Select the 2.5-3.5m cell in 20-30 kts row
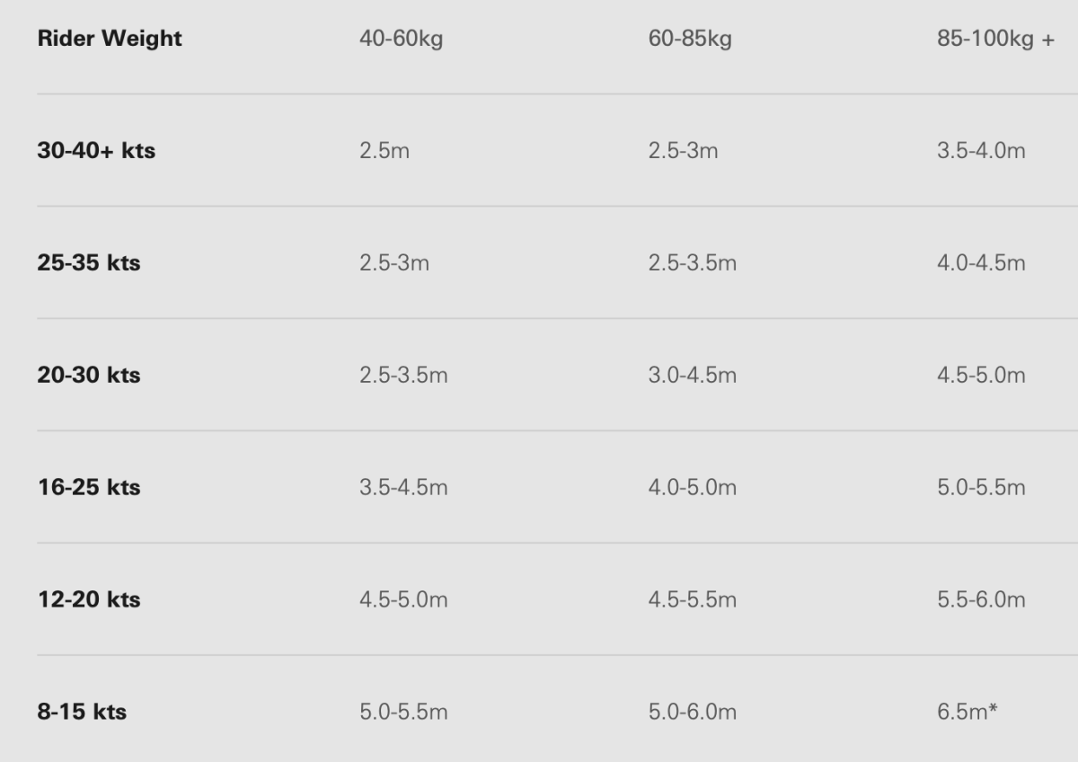The width and height of the screenshot is (1078, 762). pyautogui.click(x=403, y=376)
